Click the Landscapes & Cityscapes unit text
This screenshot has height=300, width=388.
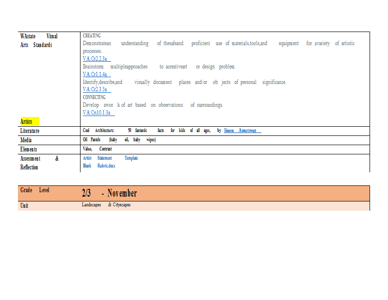[x=106, y=205]
